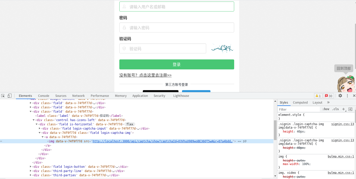This screenshot has height=179, width=356.
Task: Click the element.style rule block
Action: (316, 117)
